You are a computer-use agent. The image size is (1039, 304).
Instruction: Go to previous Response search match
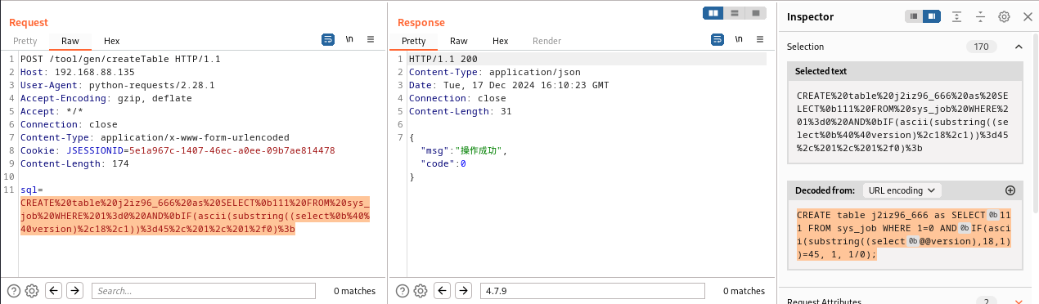pos(443,290)
